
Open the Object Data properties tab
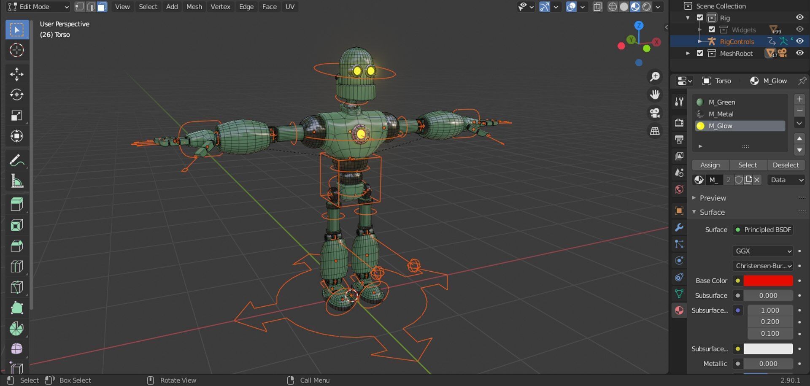click(679, 294)
